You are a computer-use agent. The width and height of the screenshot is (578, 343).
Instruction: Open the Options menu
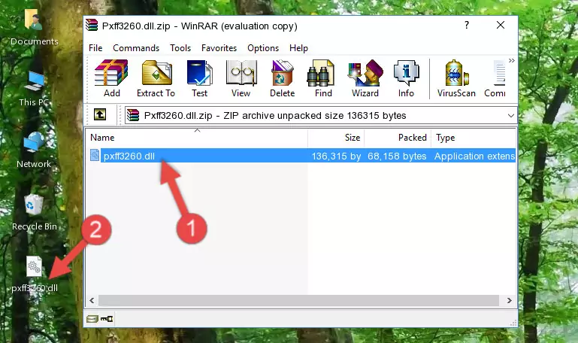(263, 48)
